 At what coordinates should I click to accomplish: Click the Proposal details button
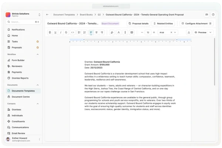point(138,23)
